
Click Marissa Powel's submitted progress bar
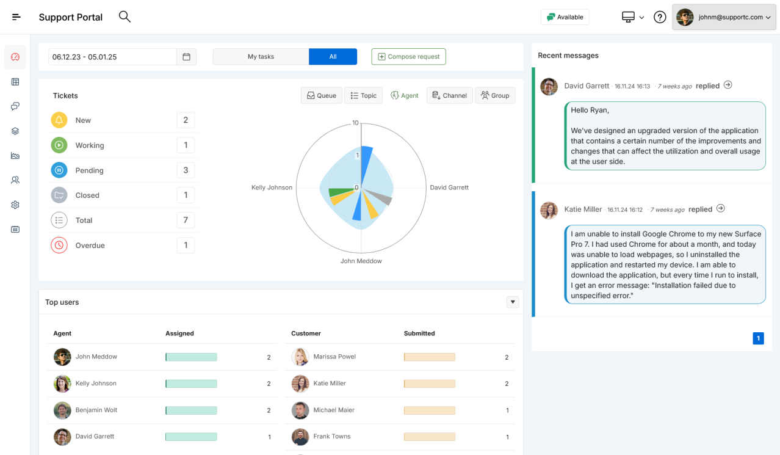point(429,357)
